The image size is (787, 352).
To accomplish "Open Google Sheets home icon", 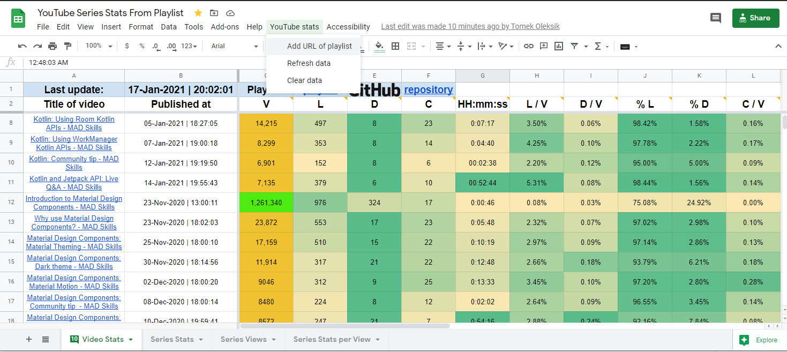I will point(19,19).
